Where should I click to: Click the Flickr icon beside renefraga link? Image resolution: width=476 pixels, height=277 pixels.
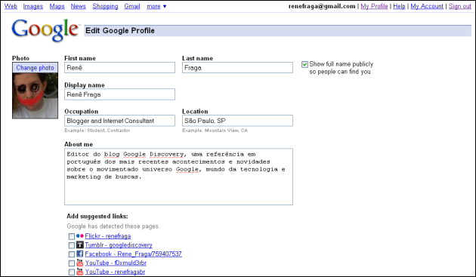click(80, 235)
